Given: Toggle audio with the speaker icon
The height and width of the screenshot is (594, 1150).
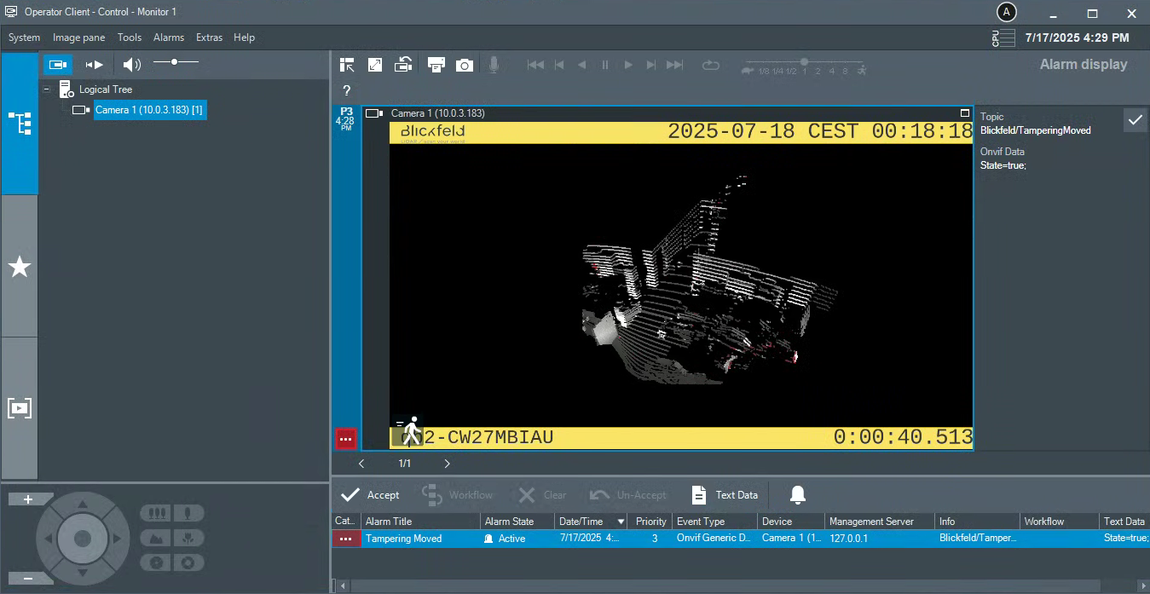Looking at the screenshot, I should (131, 65).
